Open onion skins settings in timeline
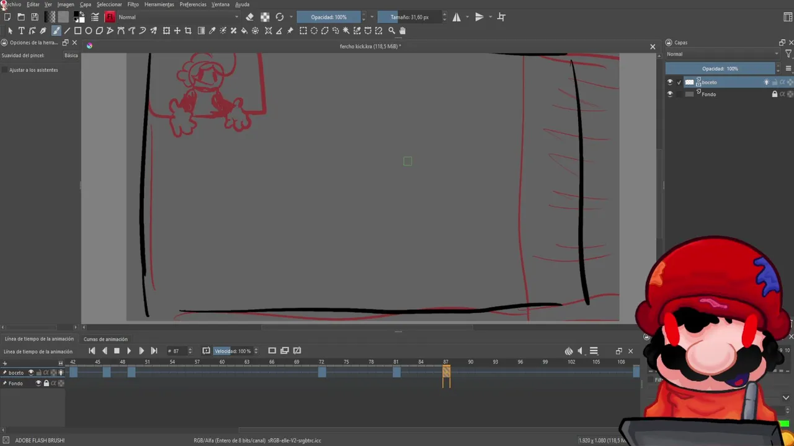Screen dimensions: 794x446 [x=569, y=351]
